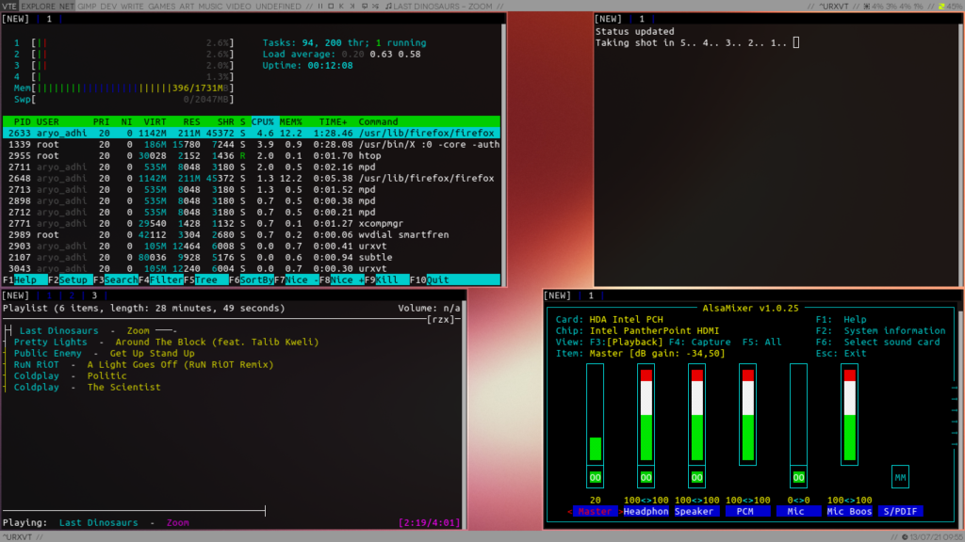Switch to the MUSIC workspace tag
The width and height of the screenshot is (965, 542).
[x=210, y=7]
